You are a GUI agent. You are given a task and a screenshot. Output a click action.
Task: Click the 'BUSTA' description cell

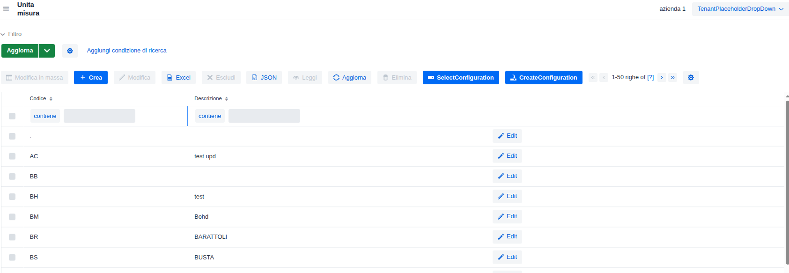click(x=204, y=258)
